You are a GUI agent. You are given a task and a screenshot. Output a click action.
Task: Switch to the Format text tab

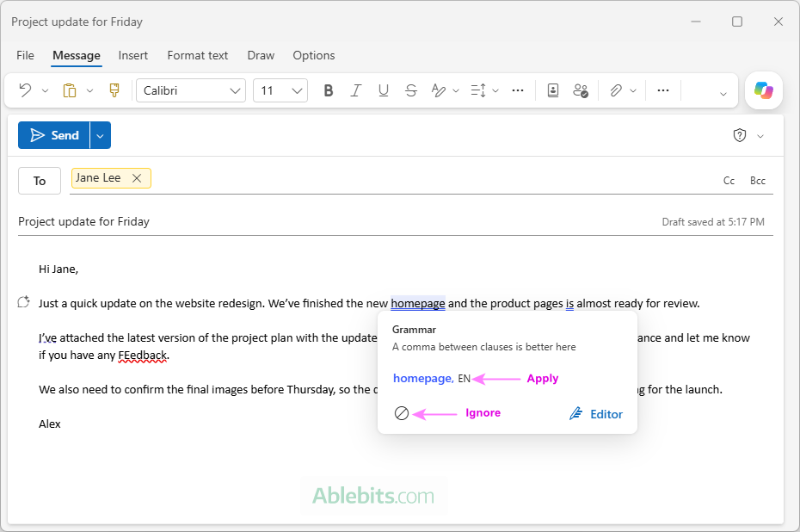tap(198, 55)
